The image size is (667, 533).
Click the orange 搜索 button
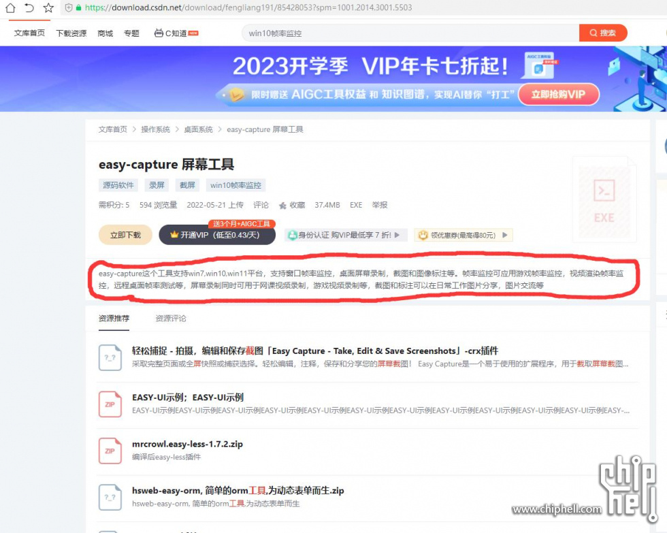point(603,33)
